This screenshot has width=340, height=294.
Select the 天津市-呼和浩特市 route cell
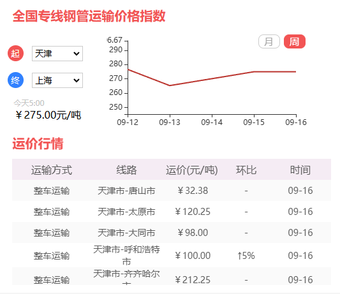(126, 255)
